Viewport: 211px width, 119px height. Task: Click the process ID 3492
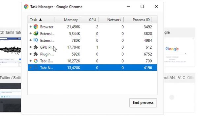148,27
